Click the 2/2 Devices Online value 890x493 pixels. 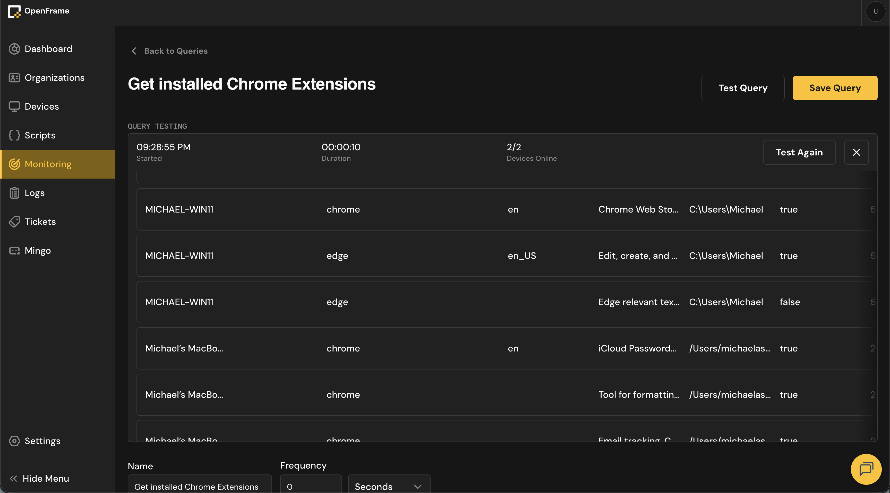514,147
